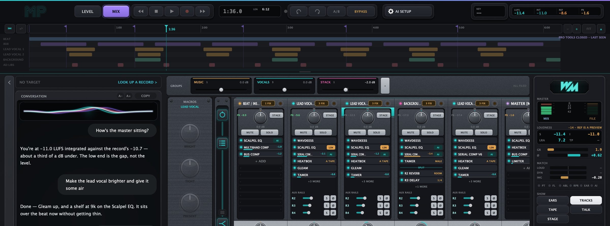The height and width of the screenshot is (226, 610).
Task: Click the BYPASS button
Action: (x=361, y=11)
